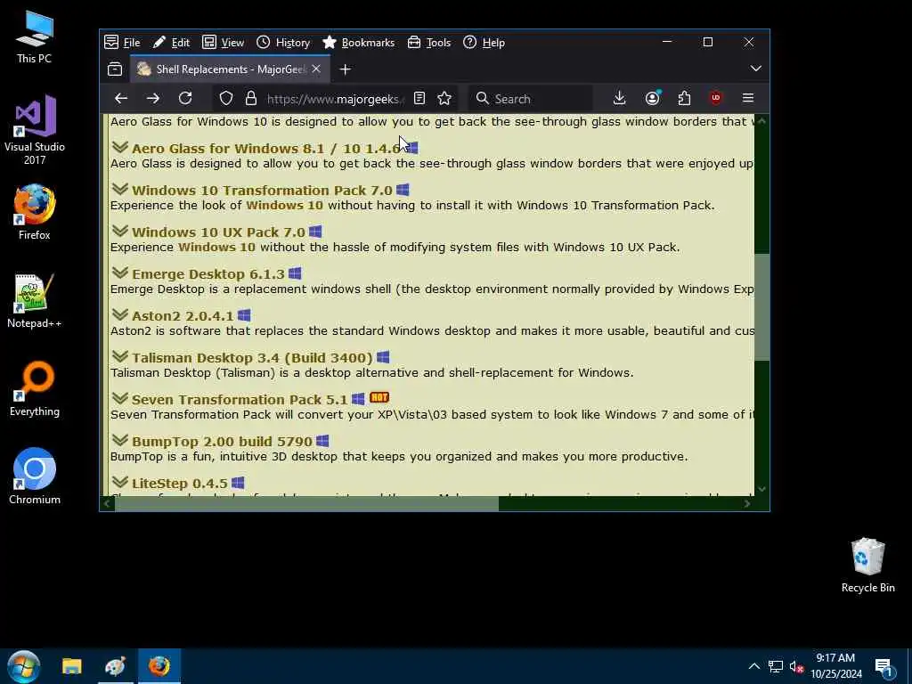Click Windows logo icon after Emerge Desktop 6.1.3
The width and height of the screenshot is (912, 684).
pyautogui.click(x=295, y=273)
